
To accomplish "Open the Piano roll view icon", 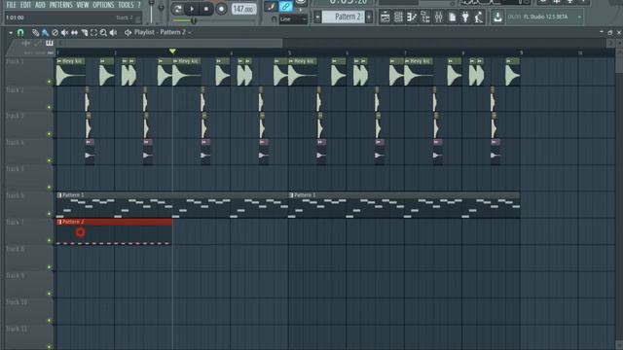I will (x=412, y=17).
